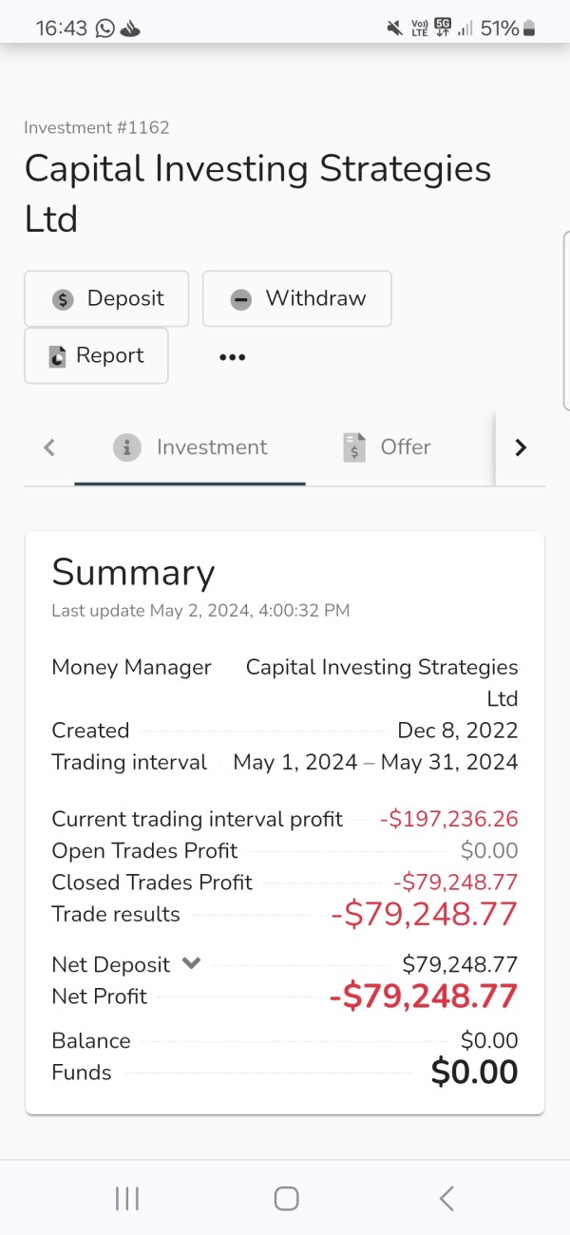Expand the Net Deposit details chevron
570x1235 pixels.
coord(192,963)
